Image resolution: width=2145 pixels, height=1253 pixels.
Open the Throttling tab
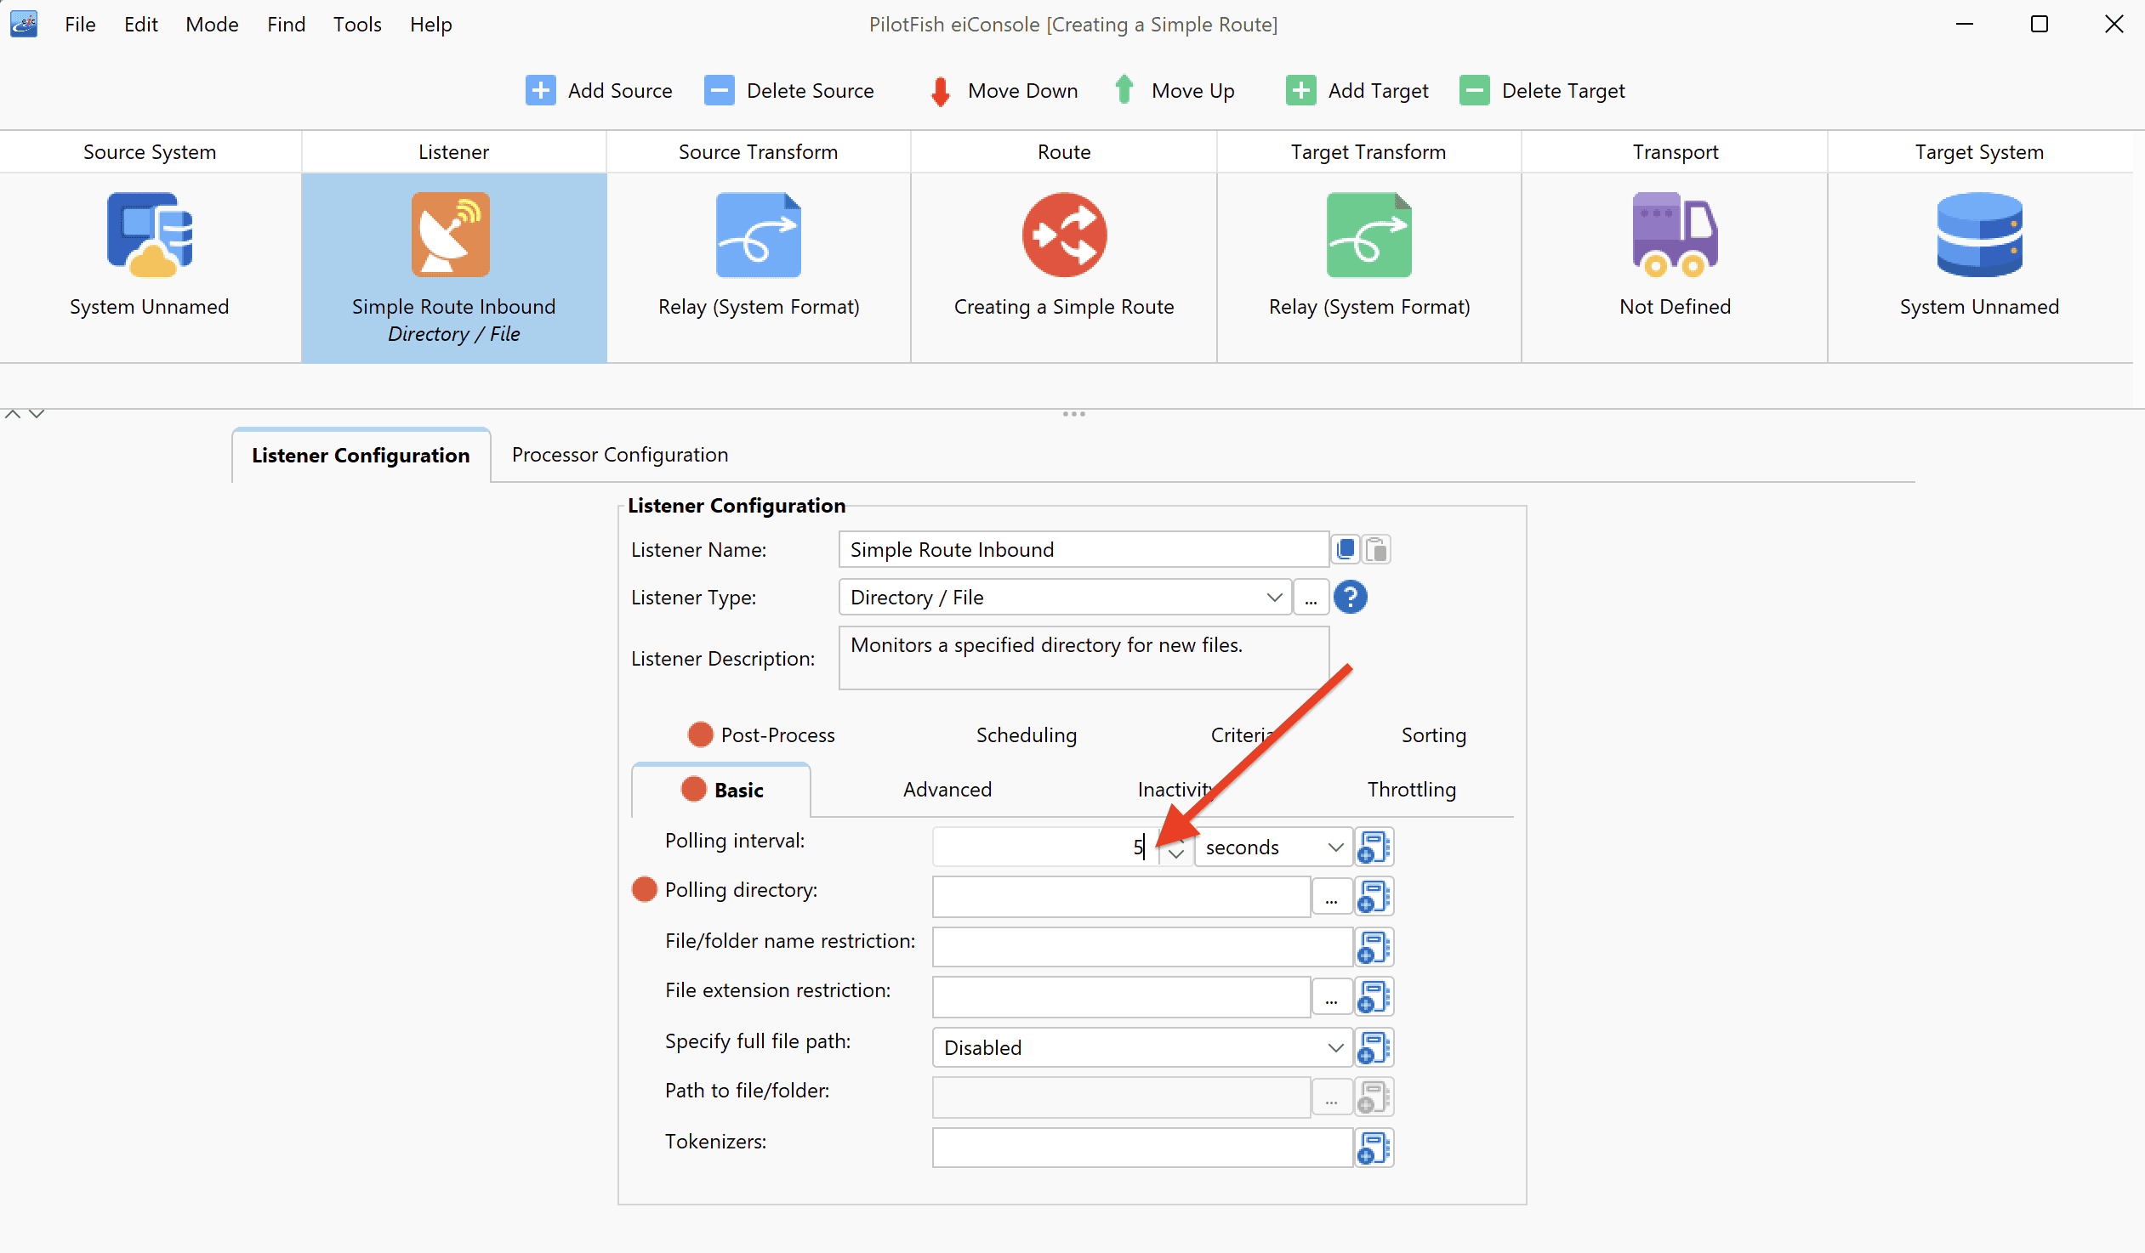pos(1412,790)
